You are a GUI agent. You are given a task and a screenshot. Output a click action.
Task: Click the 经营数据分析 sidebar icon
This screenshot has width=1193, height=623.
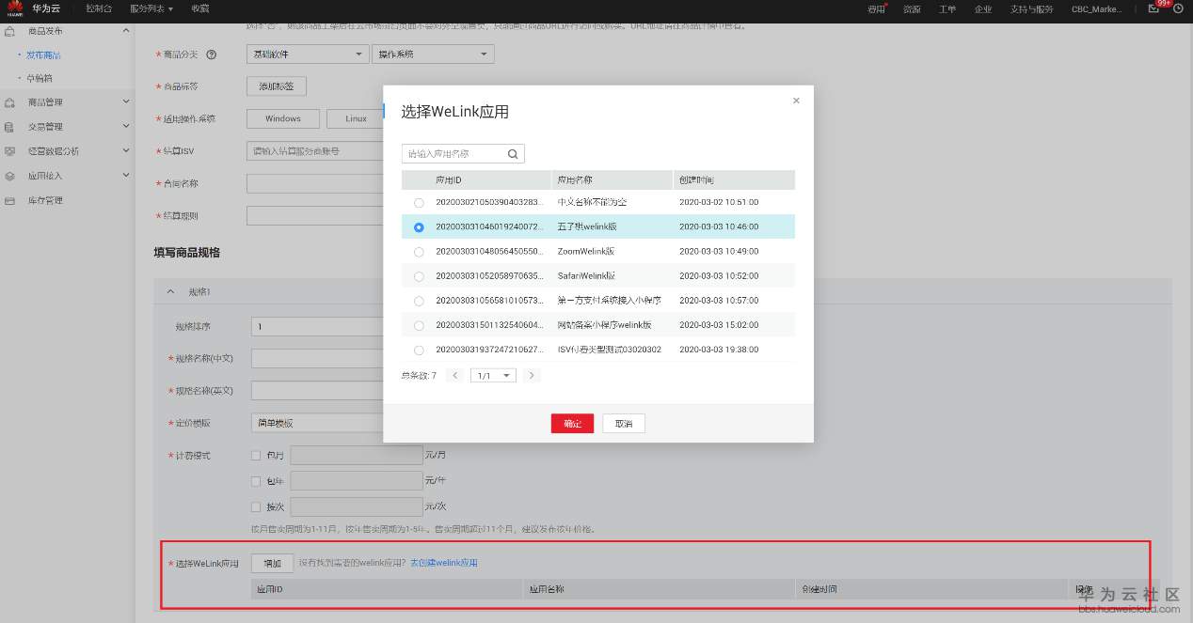click(x=9, y=151)
